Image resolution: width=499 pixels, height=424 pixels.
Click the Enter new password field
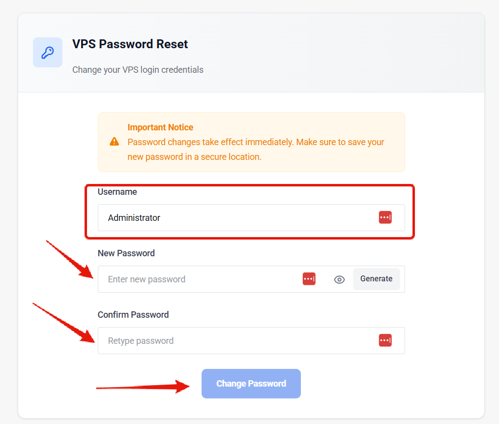point(197,279)
